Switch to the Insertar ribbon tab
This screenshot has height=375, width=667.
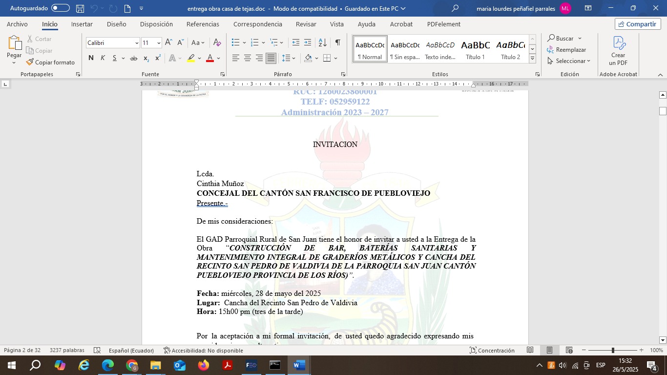(x=82, y=24)
